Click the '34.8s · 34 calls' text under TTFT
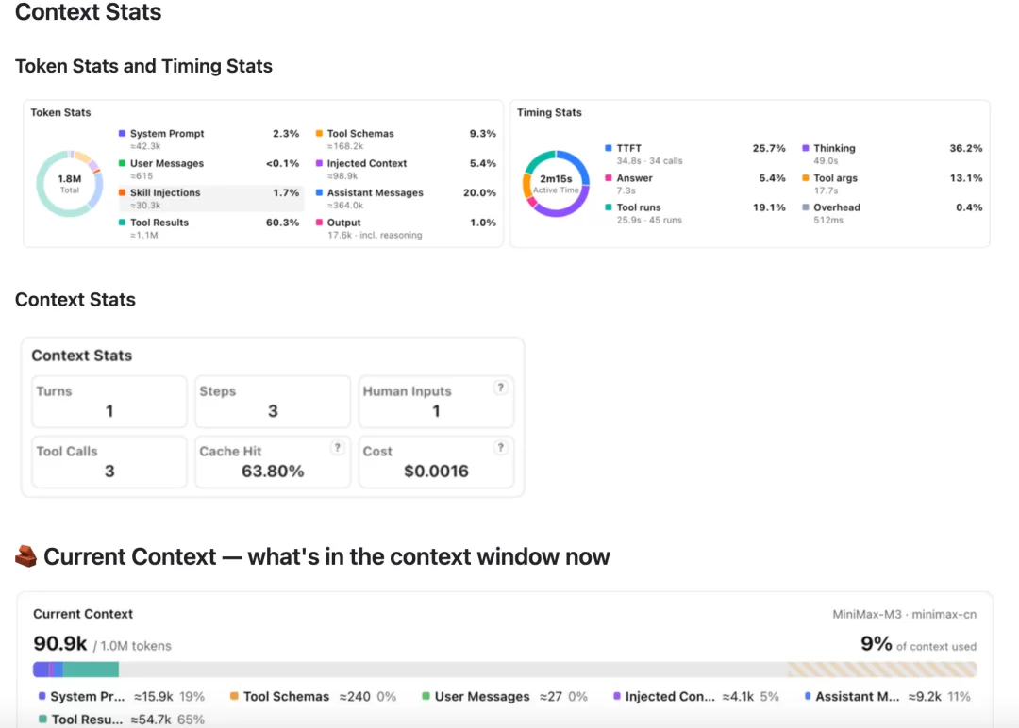This screenshot has height=728, width=1019. 650,161
